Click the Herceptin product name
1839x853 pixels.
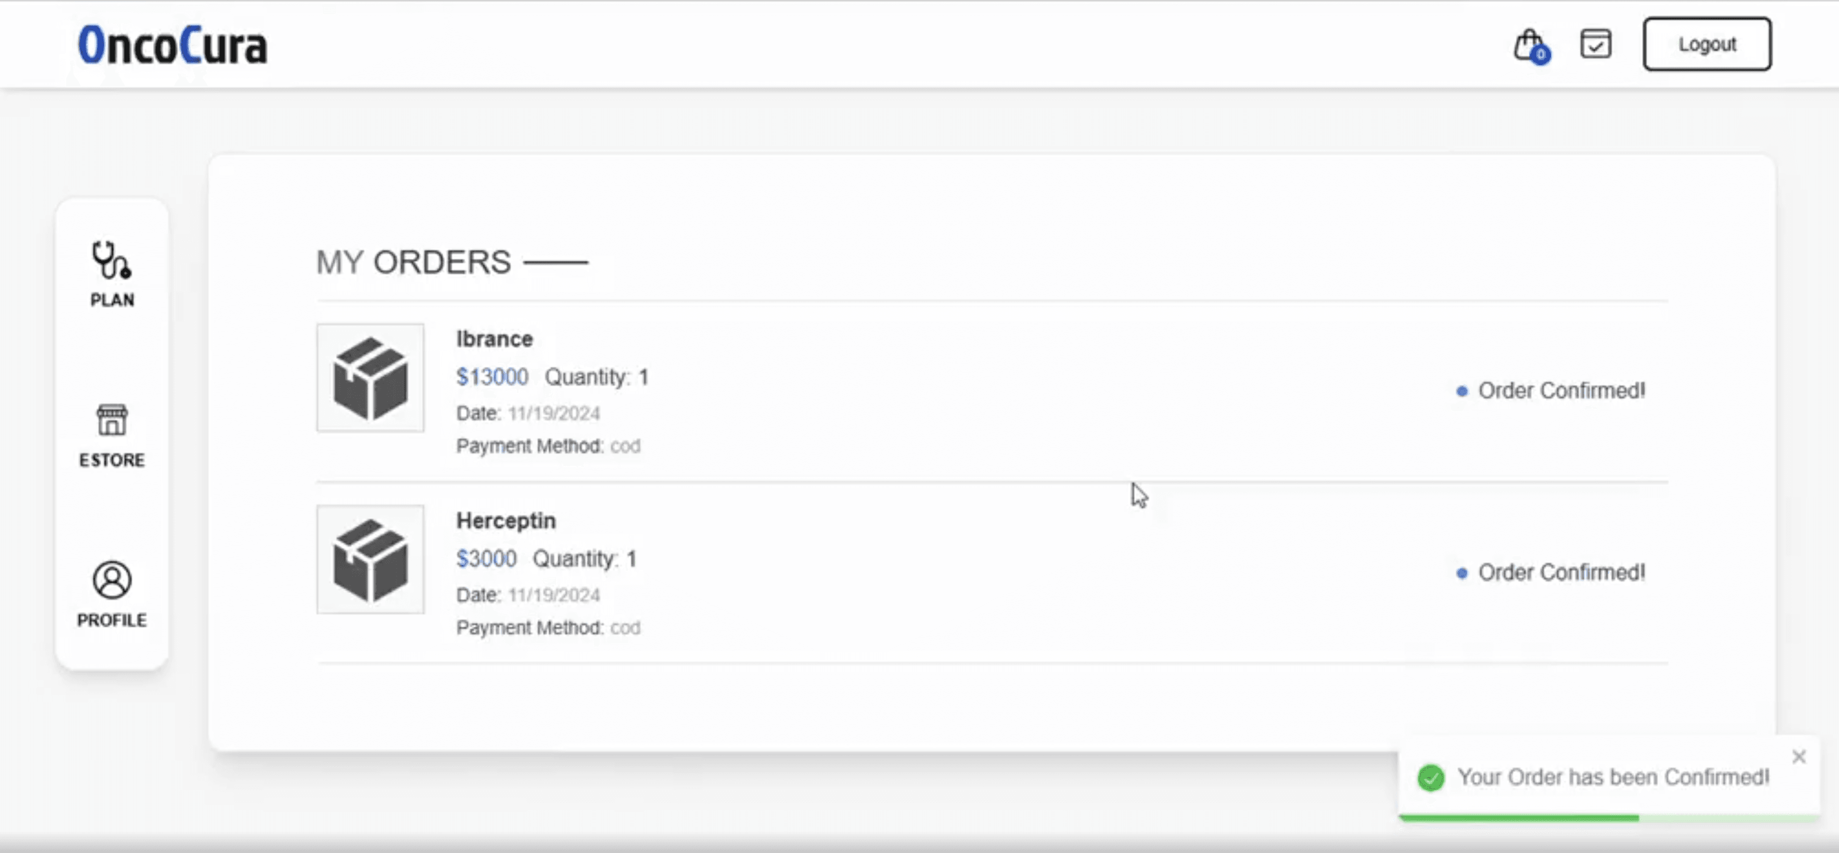505,521
